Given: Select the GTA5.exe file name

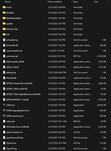Looking at the screenshot, I should (11, 105).
